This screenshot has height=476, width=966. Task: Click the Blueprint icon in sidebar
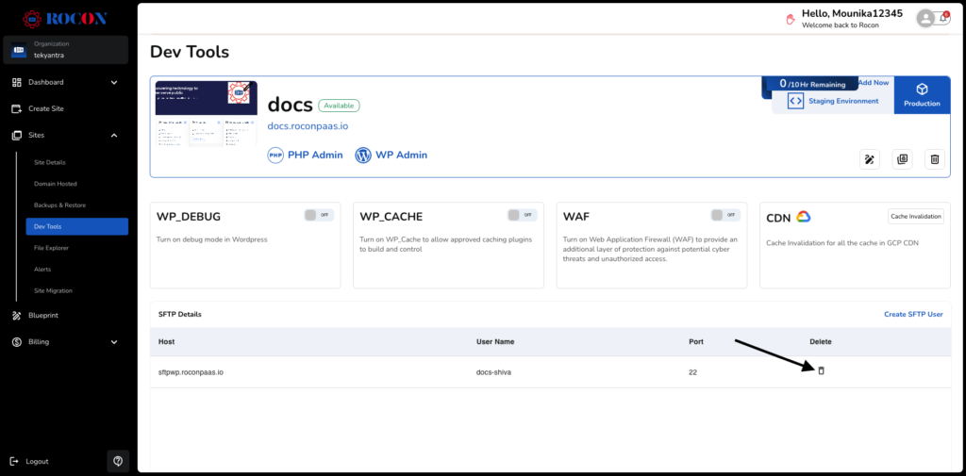point(17,315)
